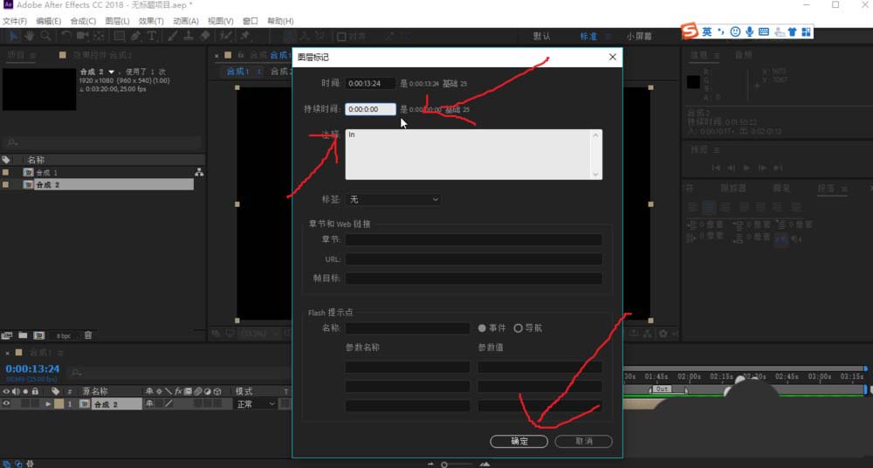Select the Pan Behind anchor point tool

[x=99, y=36]
